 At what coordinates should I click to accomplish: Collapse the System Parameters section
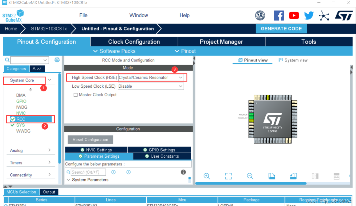69,180
